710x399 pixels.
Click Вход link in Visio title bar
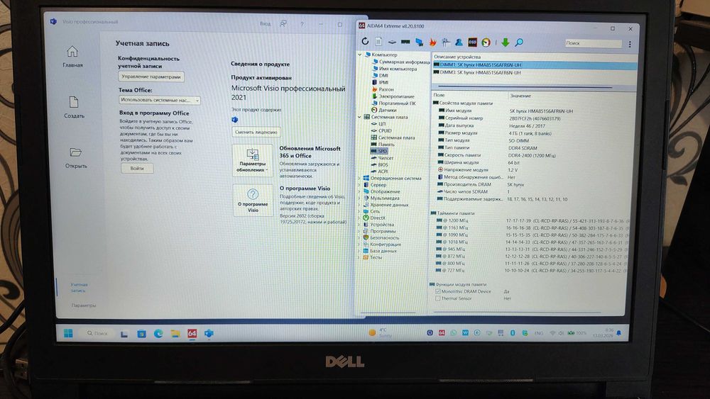(266, 23)
